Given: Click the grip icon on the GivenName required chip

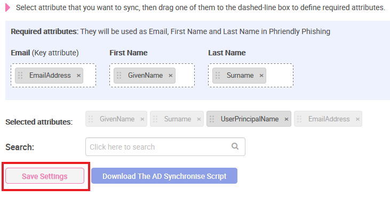Looking at the screenshot, I should (119, 76).
